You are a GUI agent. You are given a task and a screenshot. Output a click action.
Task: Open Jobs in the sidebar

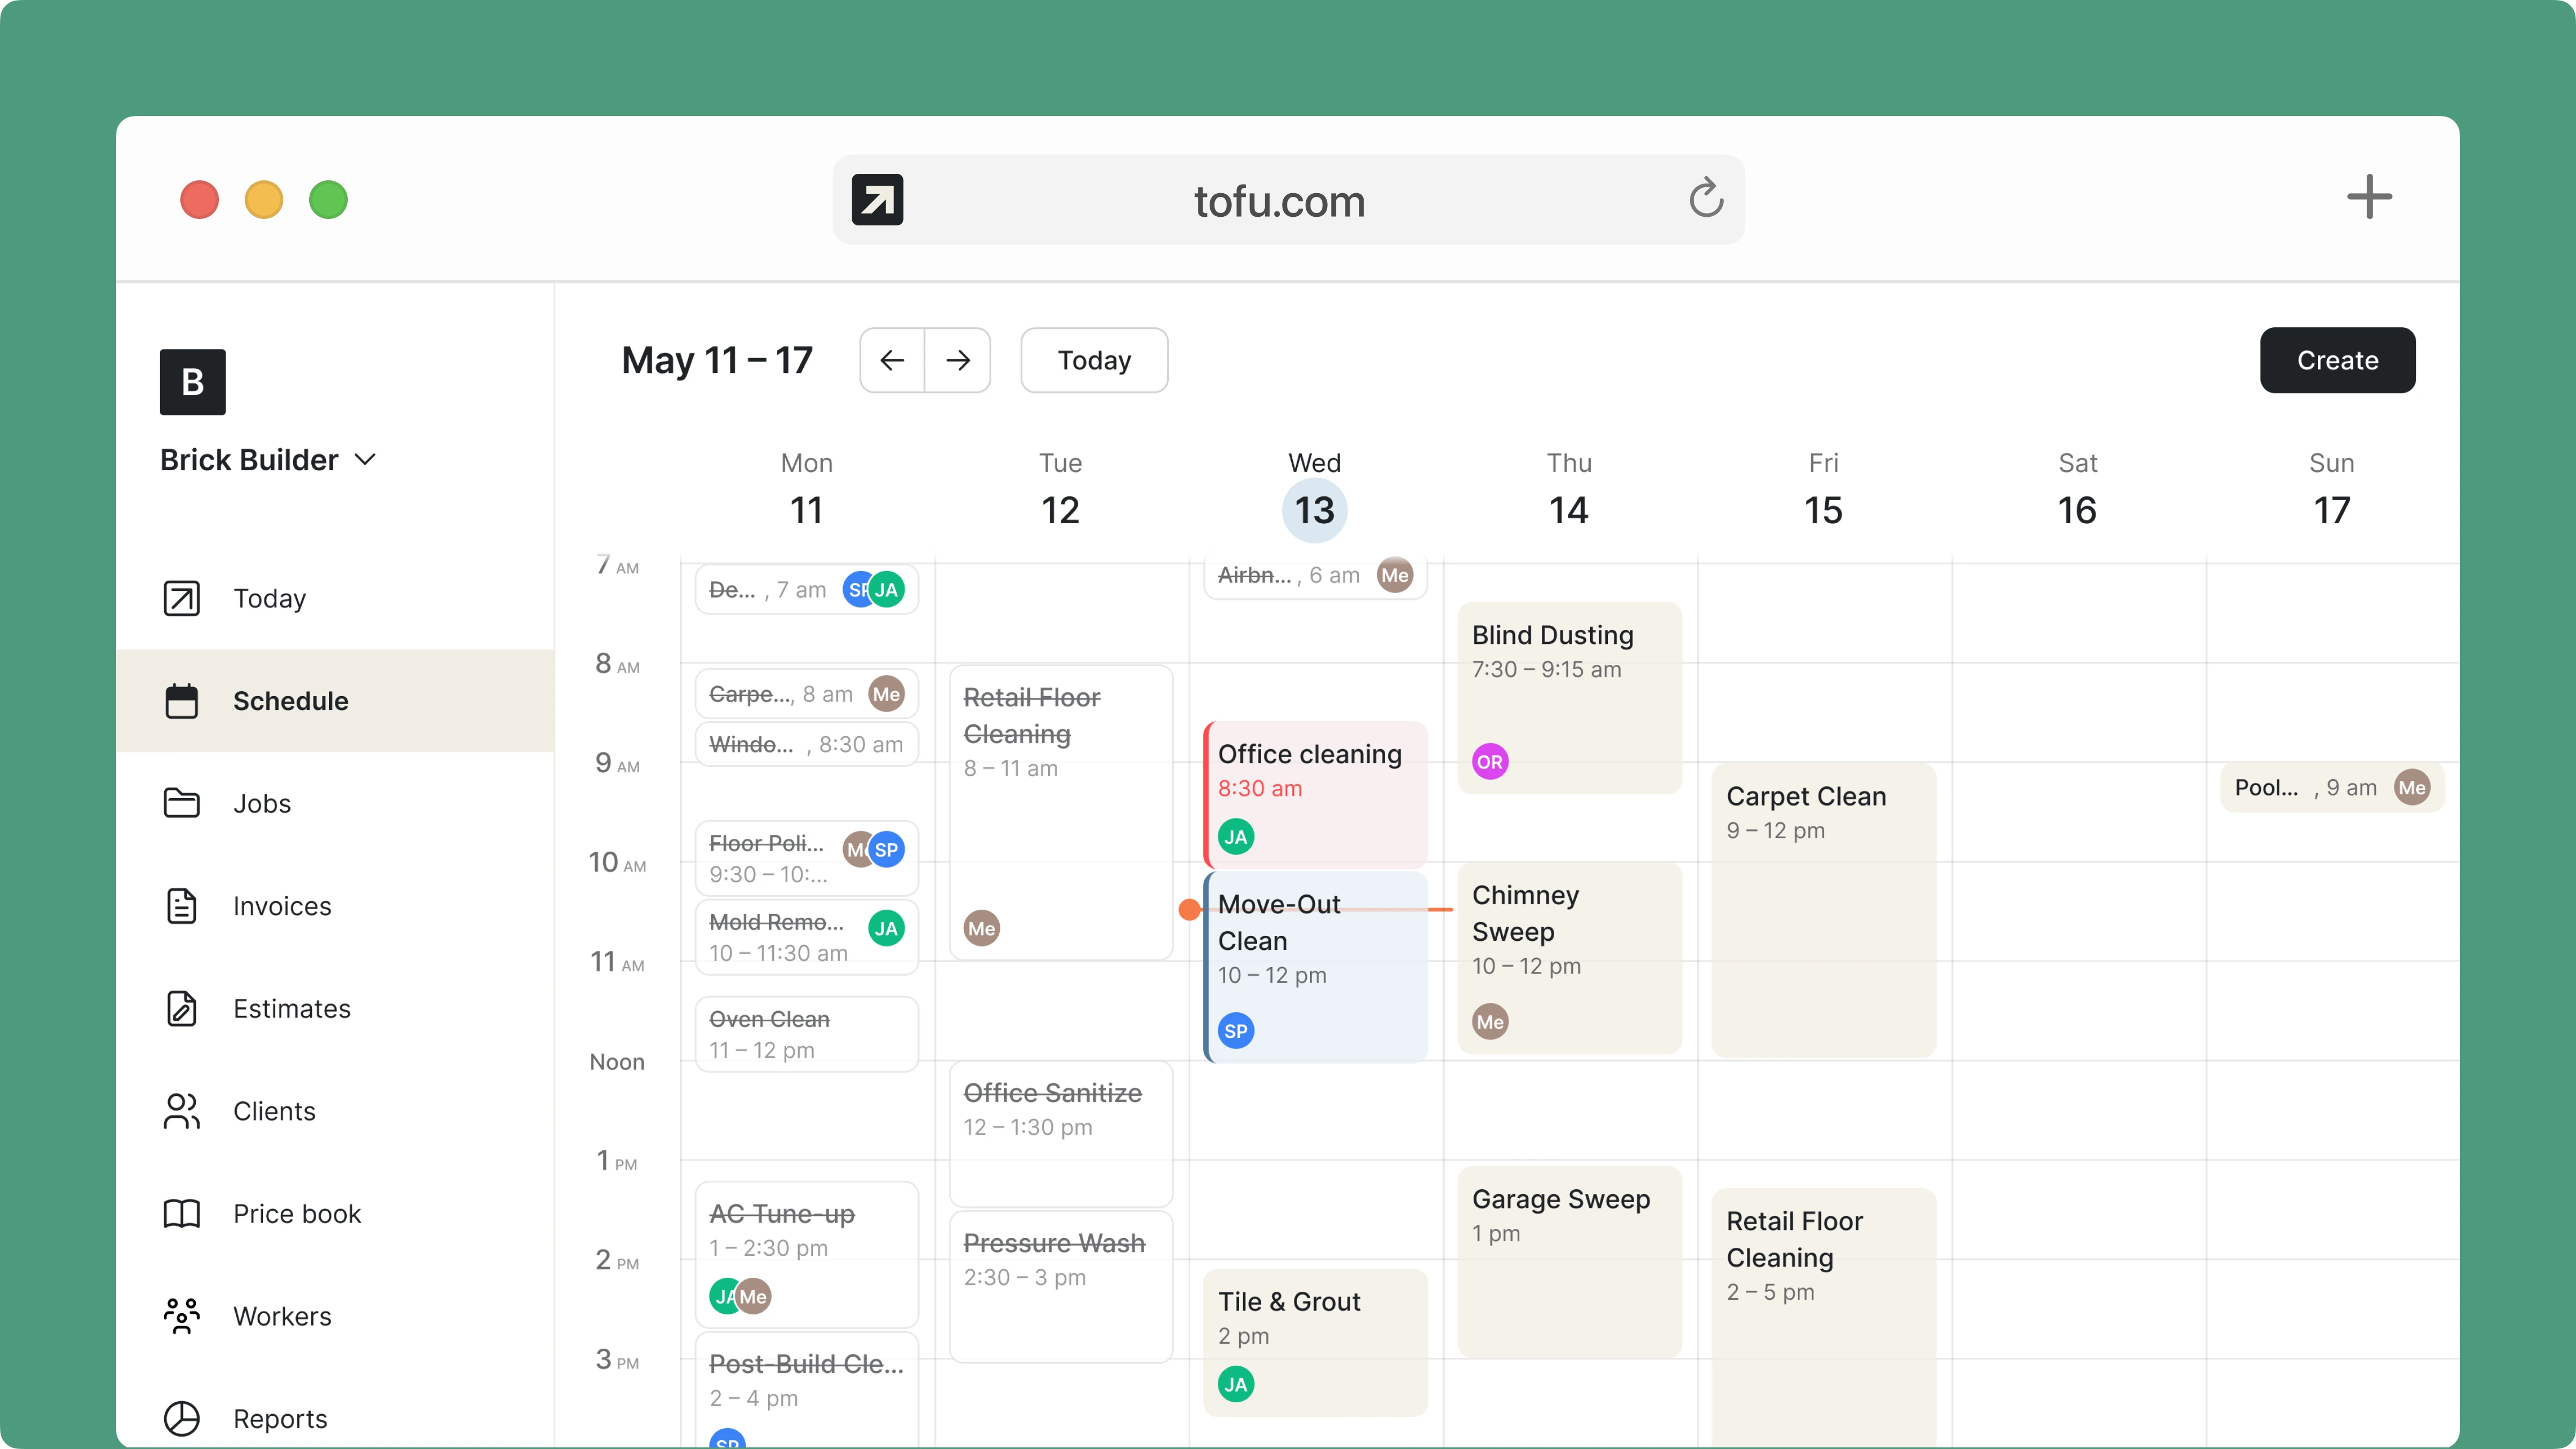(335, 803)
